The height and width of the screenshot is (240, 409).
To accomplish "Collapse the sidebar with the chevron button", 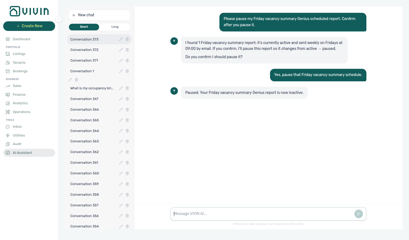I will point(59,19).
